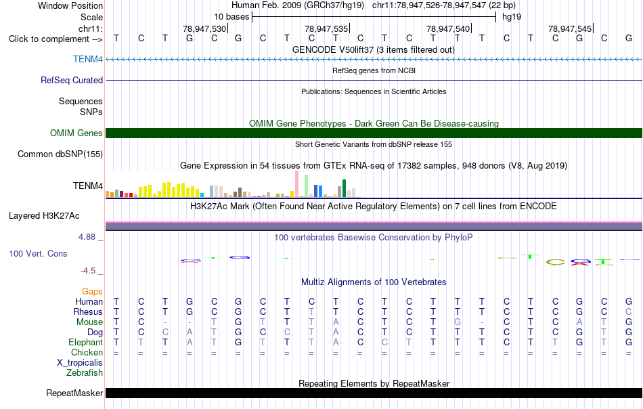
Task: Click the Chicken species label
Action: [x=87, y=352]
